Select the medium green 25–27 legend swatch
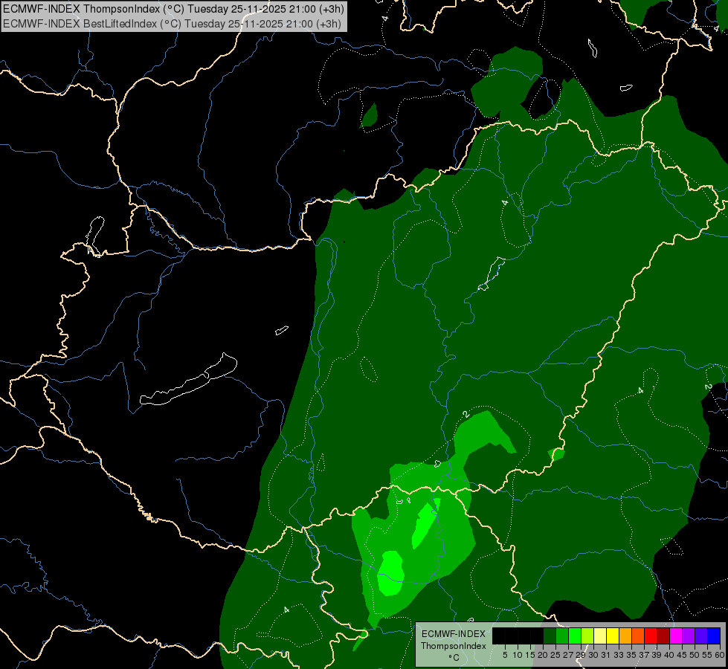728x669 pixels. point(562,636)
